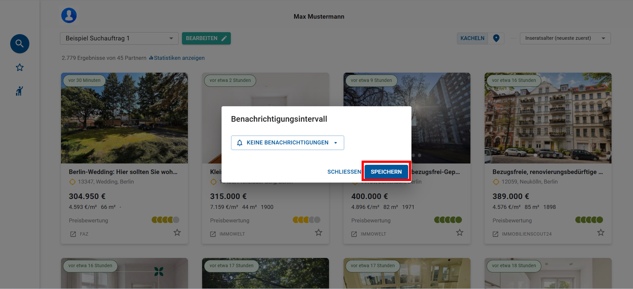Screen dimensions: 633x289
Task: Click Schliessen to dismiss dialog
Action: [x=344, y=172]
